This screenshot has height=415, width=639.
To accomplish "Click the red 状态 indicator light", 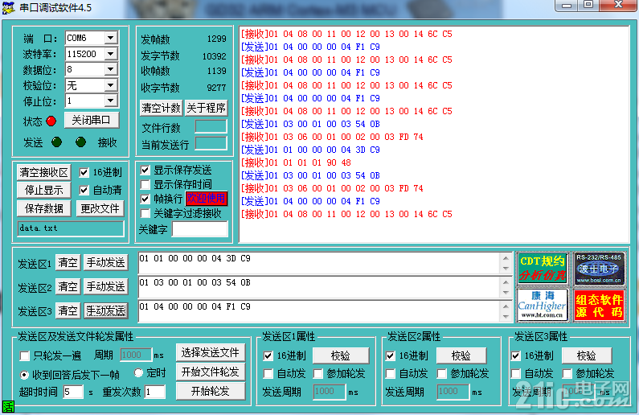I will 51,121.
